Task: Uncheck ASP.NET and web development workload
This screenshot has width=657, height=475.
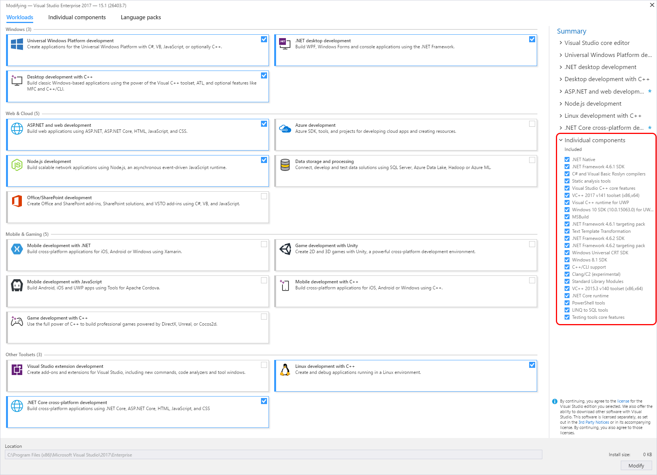Action: click(x=264, y=124)
